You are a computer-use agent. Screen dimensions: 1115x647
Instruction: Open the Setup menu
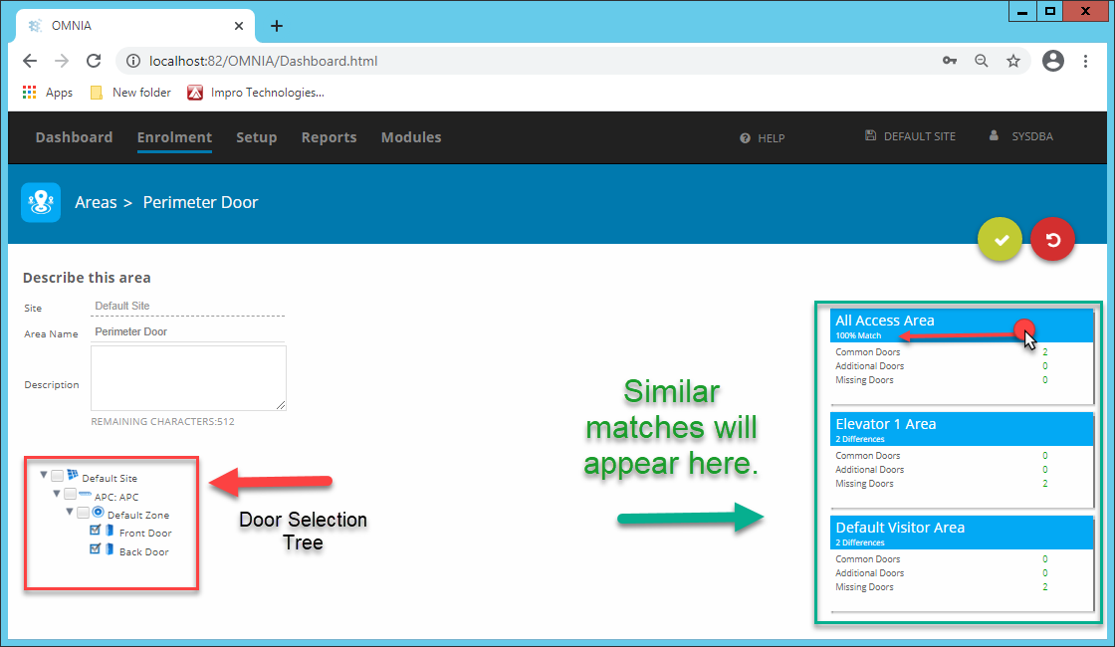(256, 137)
